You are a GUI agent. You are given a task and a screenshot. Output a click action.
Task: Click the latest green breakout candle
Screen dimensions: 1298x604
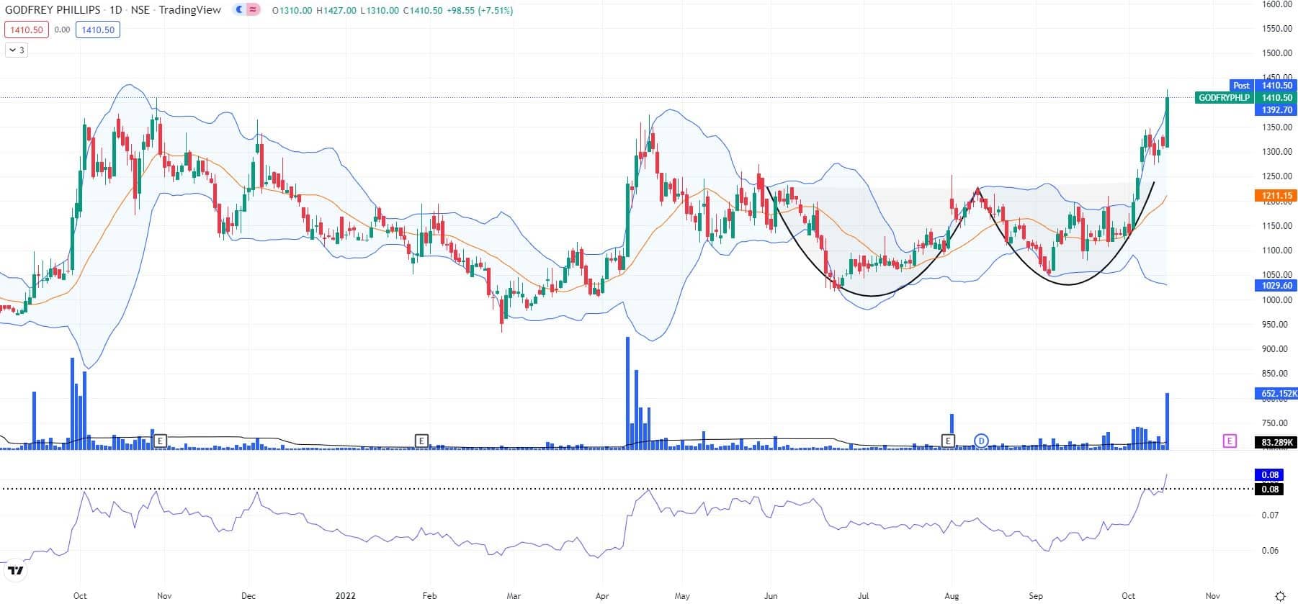[x=1167, y=122]
